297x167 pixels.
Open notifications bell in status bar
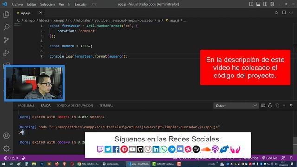tap(291, 158)
